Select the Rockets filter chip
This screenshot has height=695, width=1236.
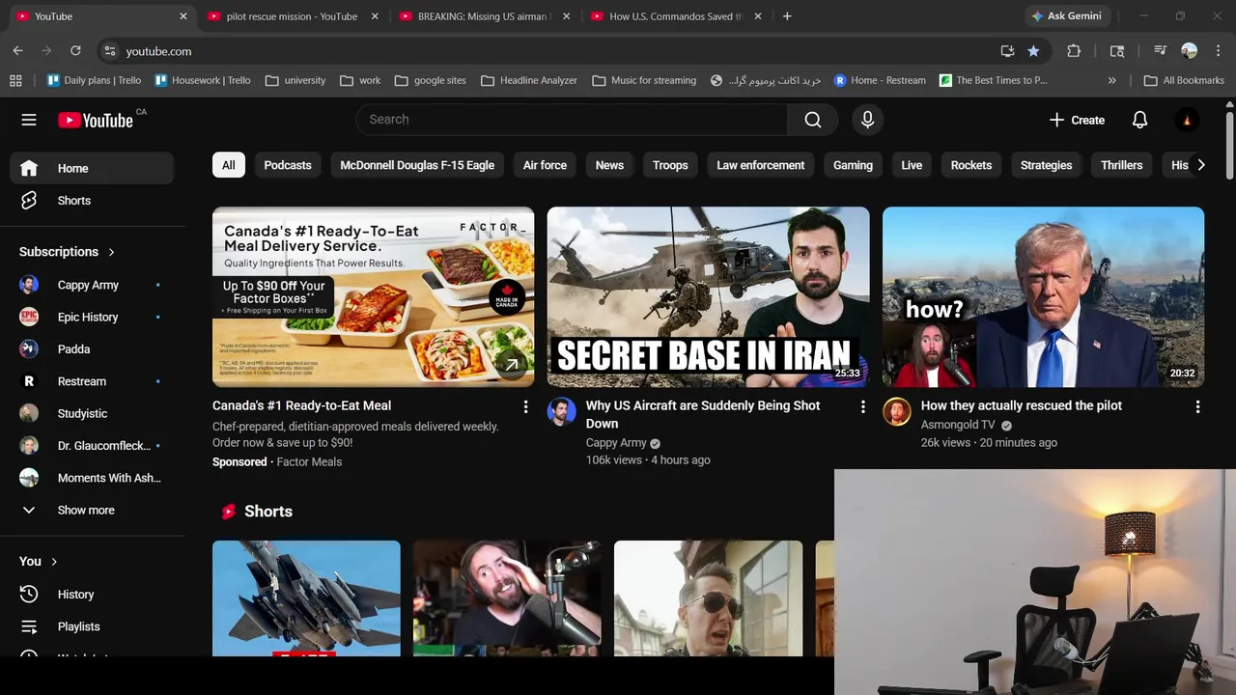click(x=971, y=165)
